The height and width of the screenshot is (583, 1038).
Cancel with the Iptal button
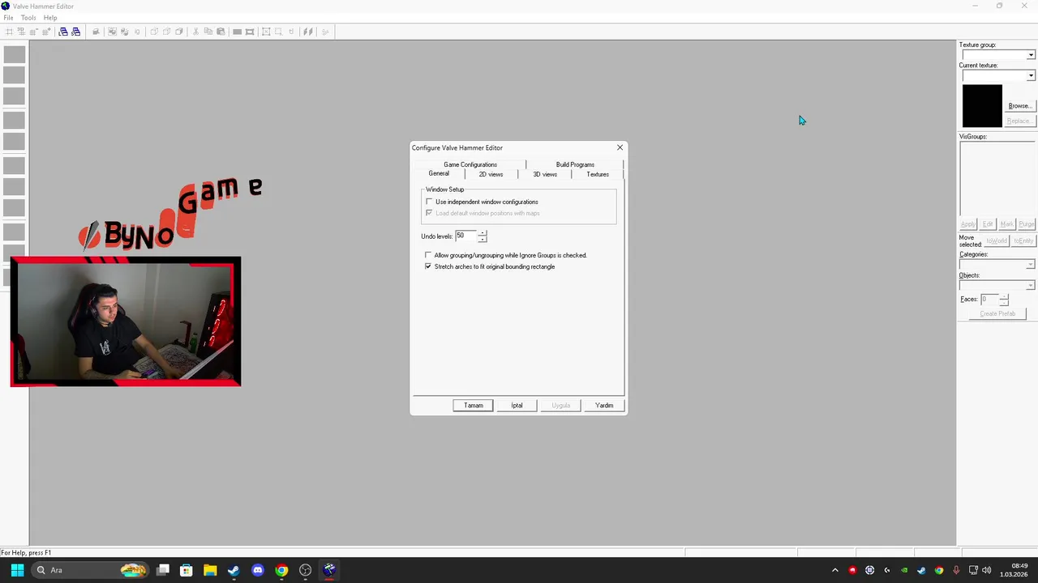(x=517, y=405)
